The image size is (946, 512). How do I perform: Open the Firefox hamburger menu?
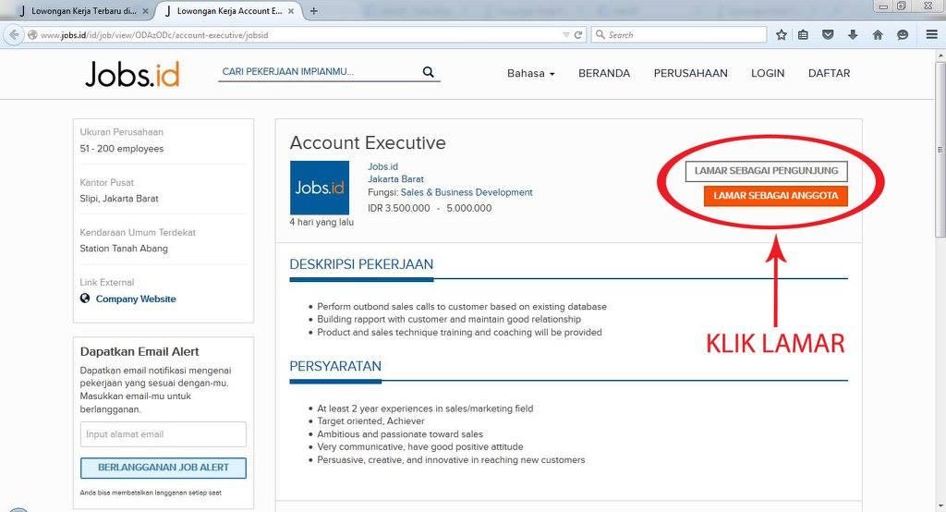coord(931,35)
